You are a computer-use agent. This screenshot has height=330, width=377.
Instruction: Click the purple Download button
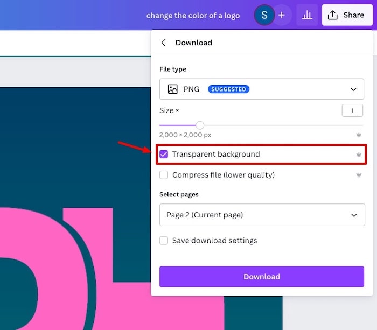coord(261,277)
